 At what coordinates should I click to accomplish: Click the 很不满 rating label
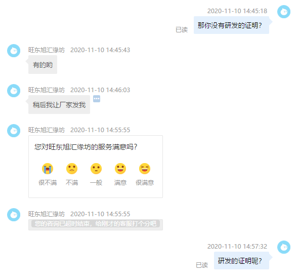click(x=48, y=183)
